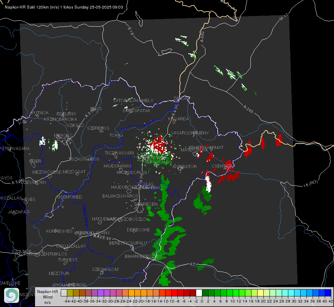Select the TISZAFÜRED label

point(69,197)
